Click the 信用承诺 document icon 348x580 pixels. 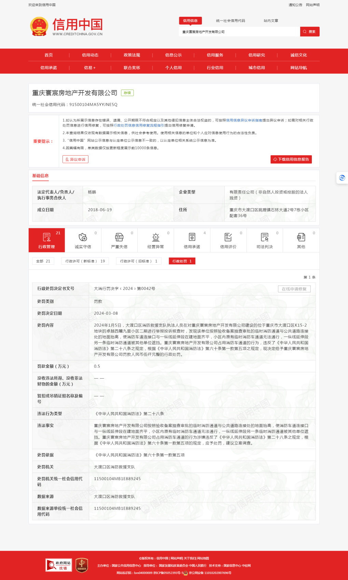pos(192,237)
